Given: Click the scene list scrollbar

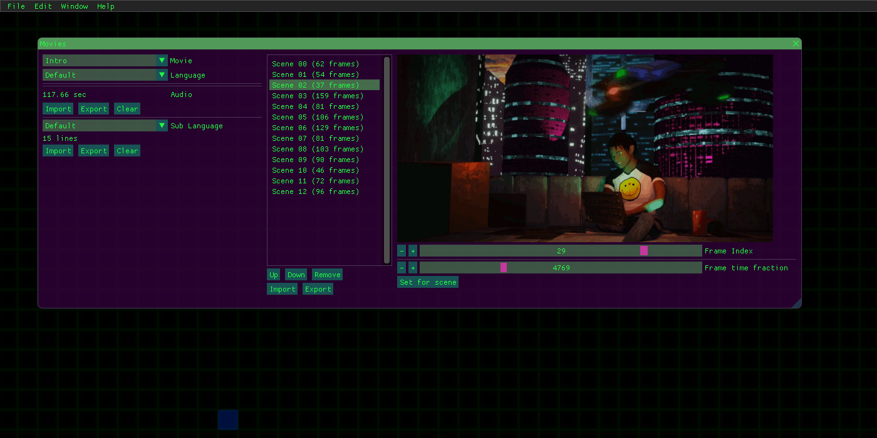Looking at the screenshot, I should [x=387, y=160].
